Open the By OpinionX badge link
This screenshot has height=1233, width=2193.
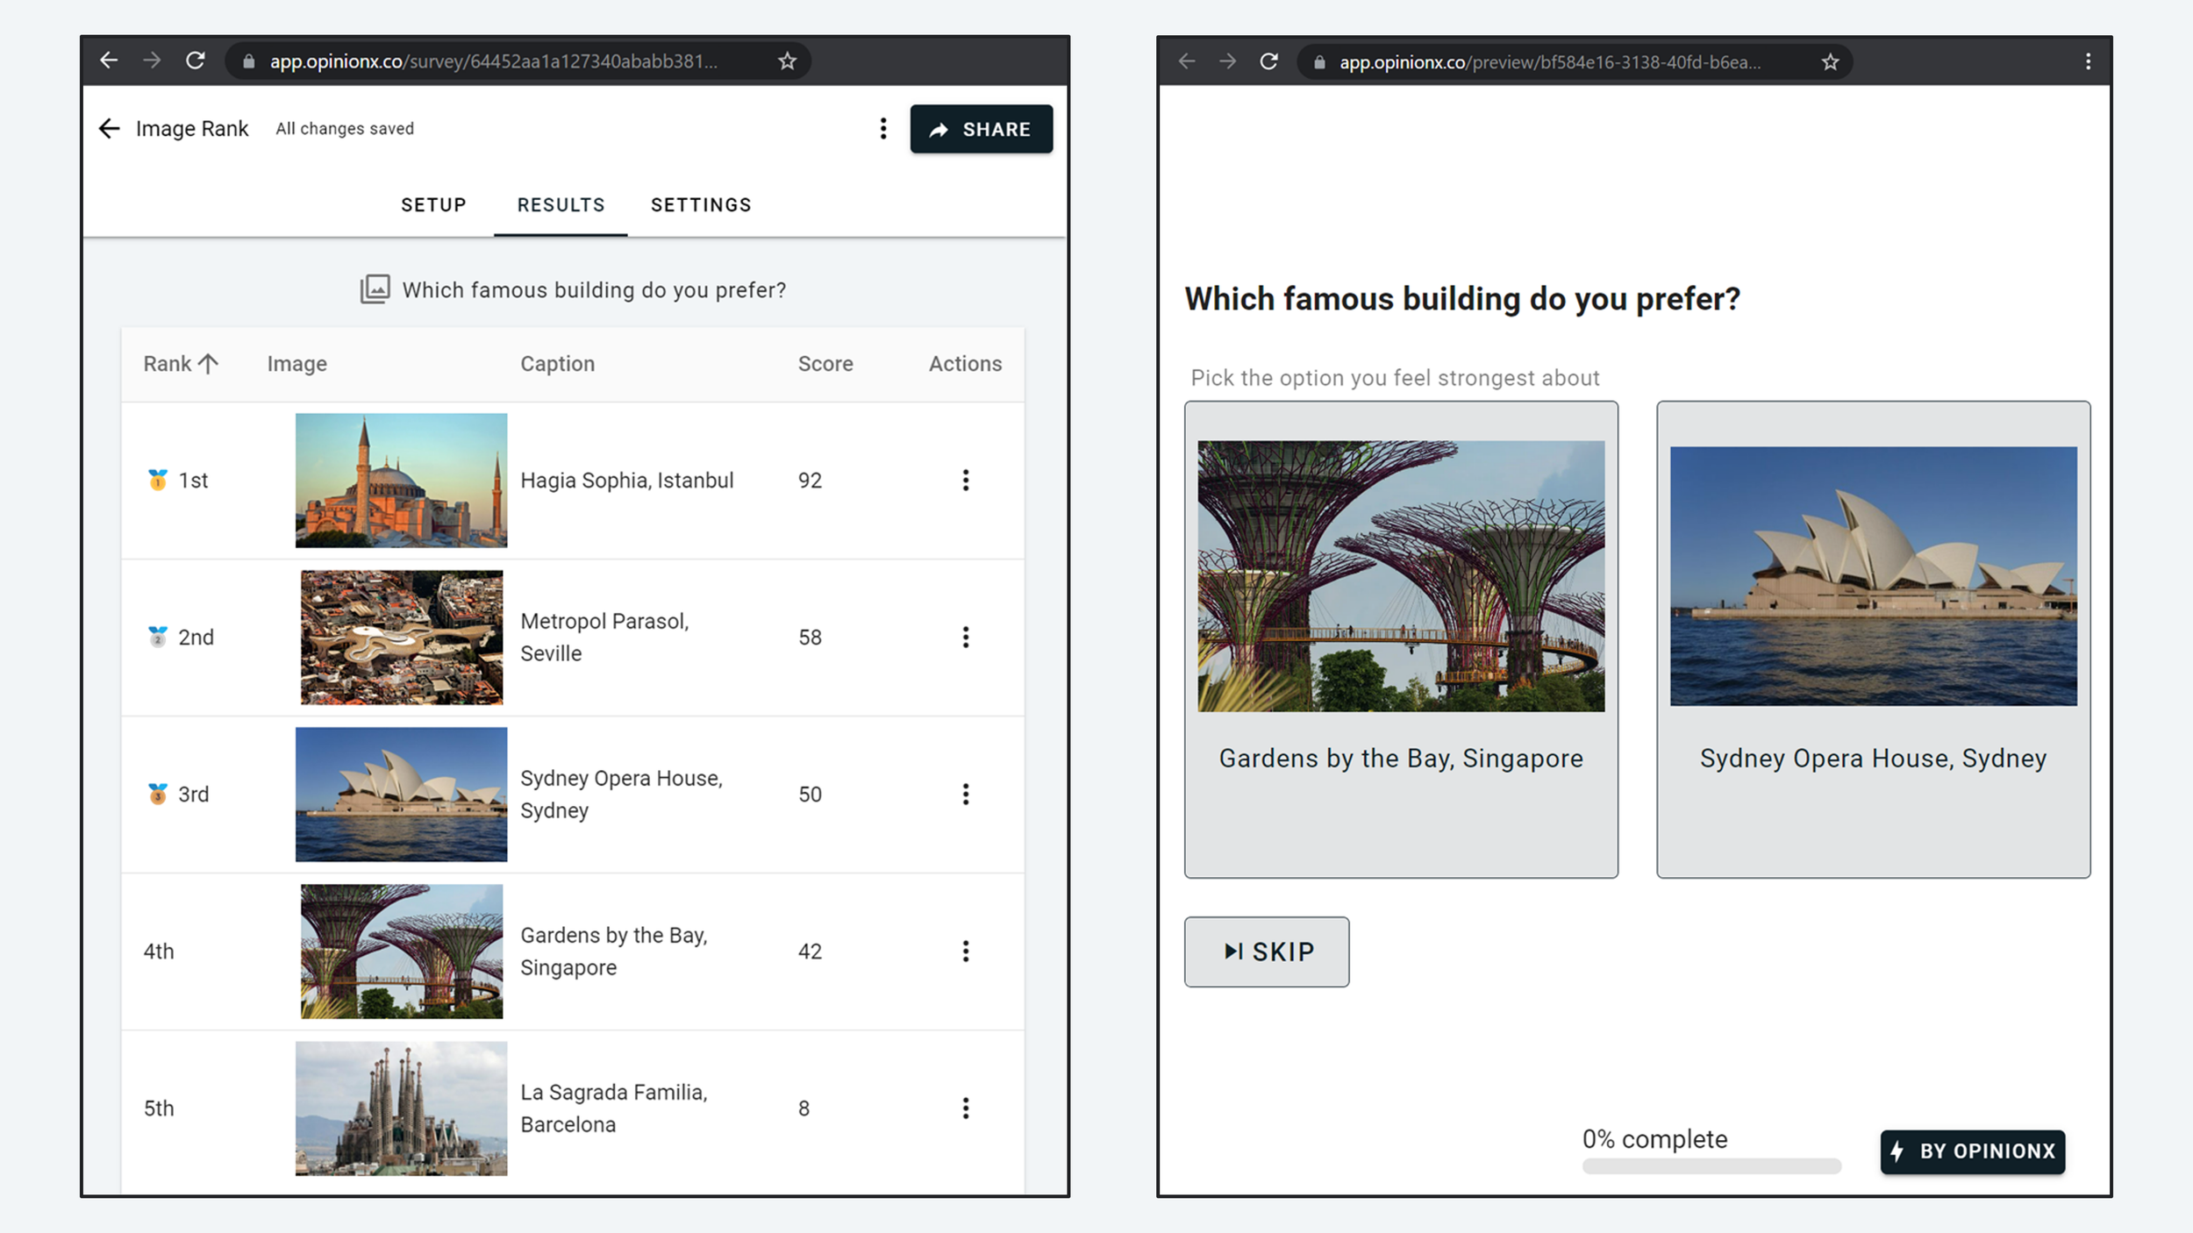click(1972, 1151)
